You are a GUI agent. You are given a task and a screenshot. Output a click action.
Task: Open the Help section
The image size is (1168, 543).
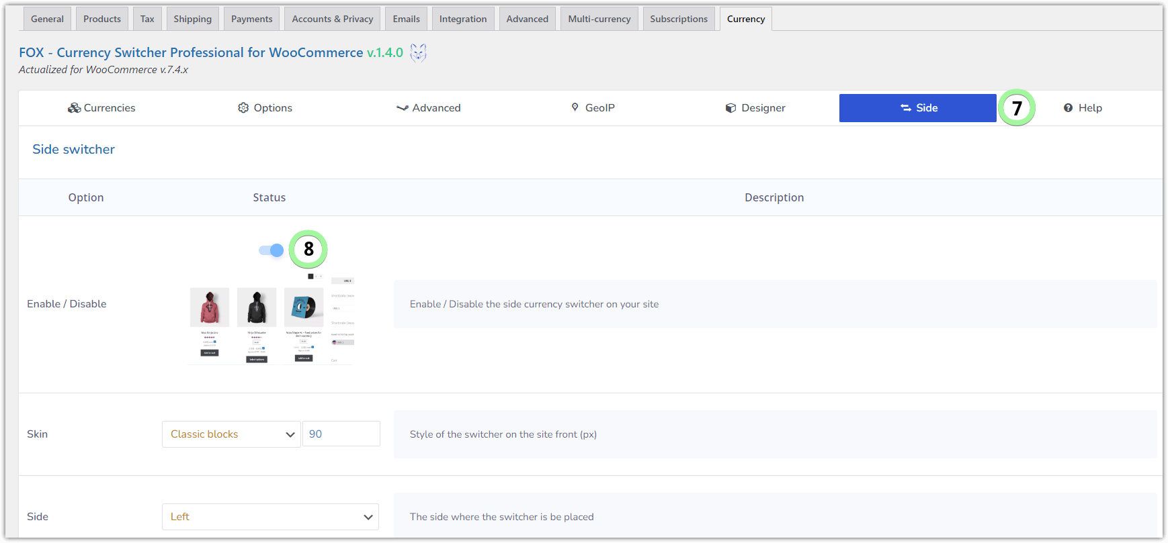[1083, 108]
